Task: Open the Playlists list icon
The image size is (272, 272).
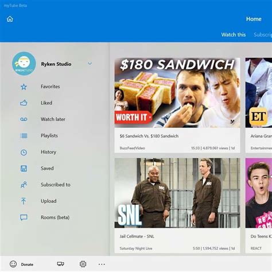Action: 24,136
